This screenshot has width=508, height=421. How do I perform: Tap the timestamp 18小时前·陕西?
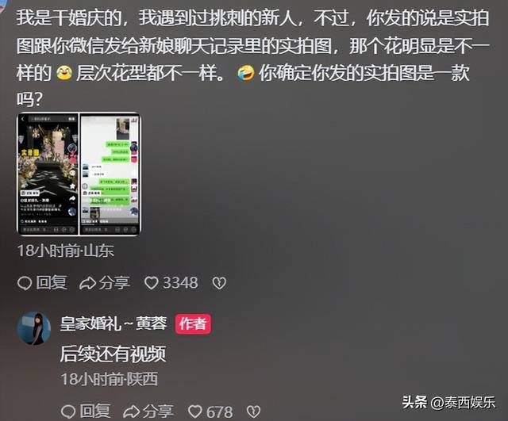[x=110, y=379]
